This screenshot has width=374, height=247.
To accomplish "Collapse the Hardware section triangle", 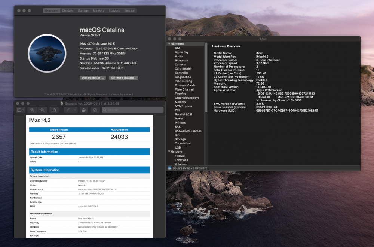I will [x=169, y=44].
